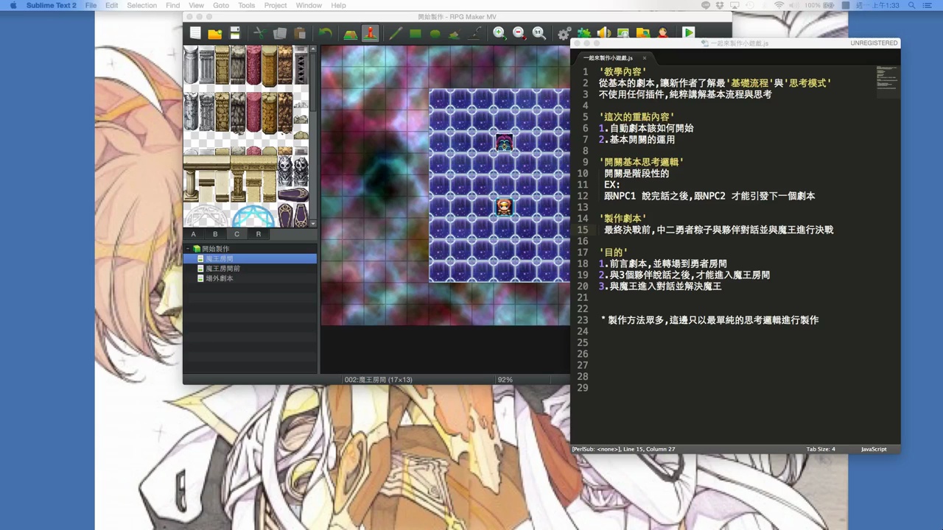Open Database with the gear icon
This screenshot has height=530, width=943.
click(x=564, y=33)
